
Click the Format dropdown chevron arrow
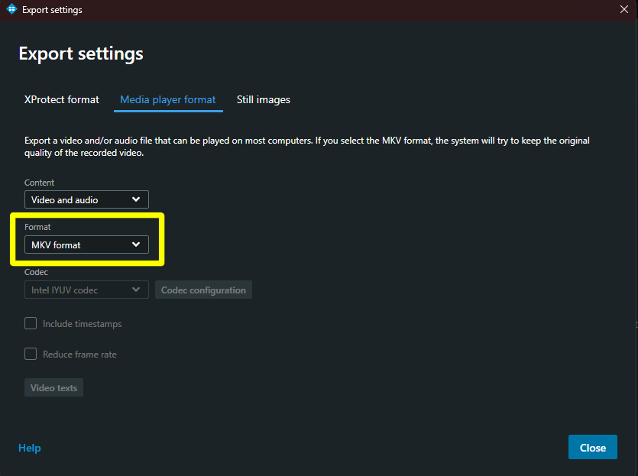(136, 244)
